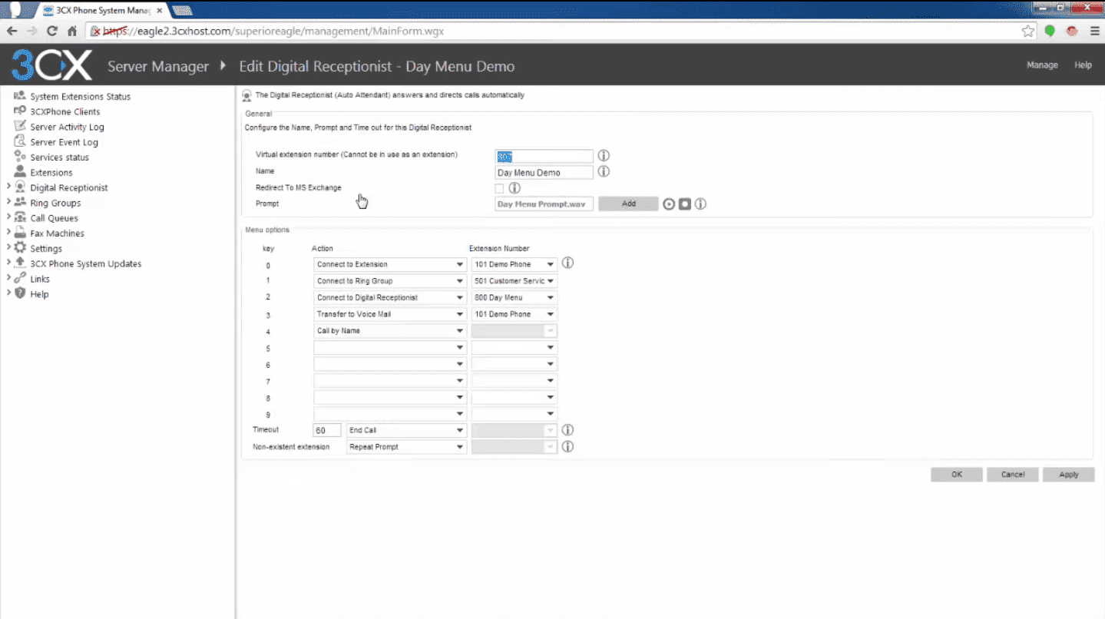Click info icon next to Prompt controls
Screen dimensions: 1105x619
click(x=700, y=204)
